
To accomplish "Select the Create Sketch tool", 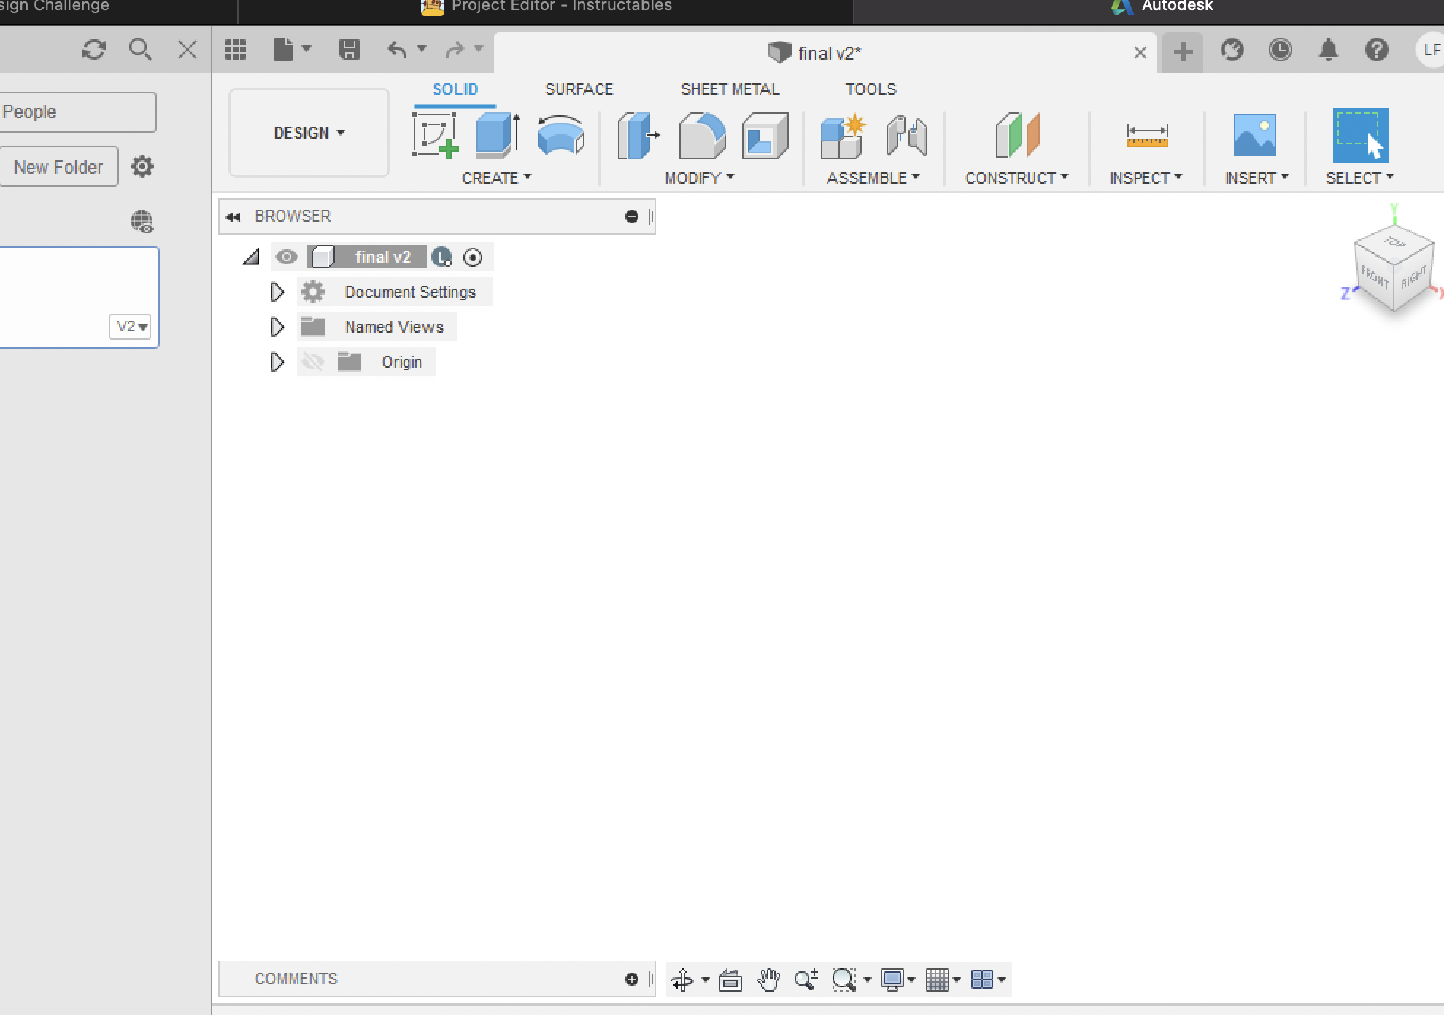I will pos(436,136).
